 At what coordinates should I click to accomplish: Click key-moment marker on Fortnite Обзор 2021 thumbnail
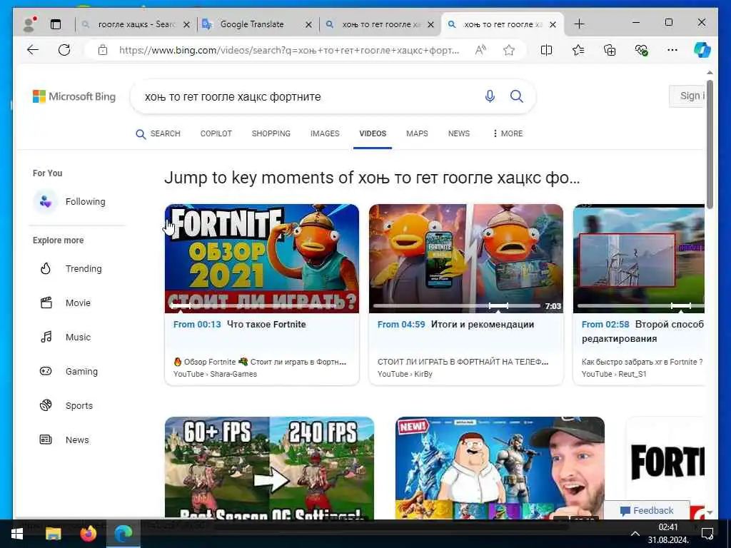pyautogui.click(x=181, y=305)
